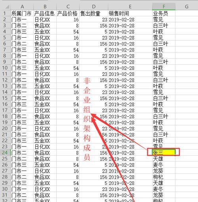Select column E header

(x=130, y=7)
